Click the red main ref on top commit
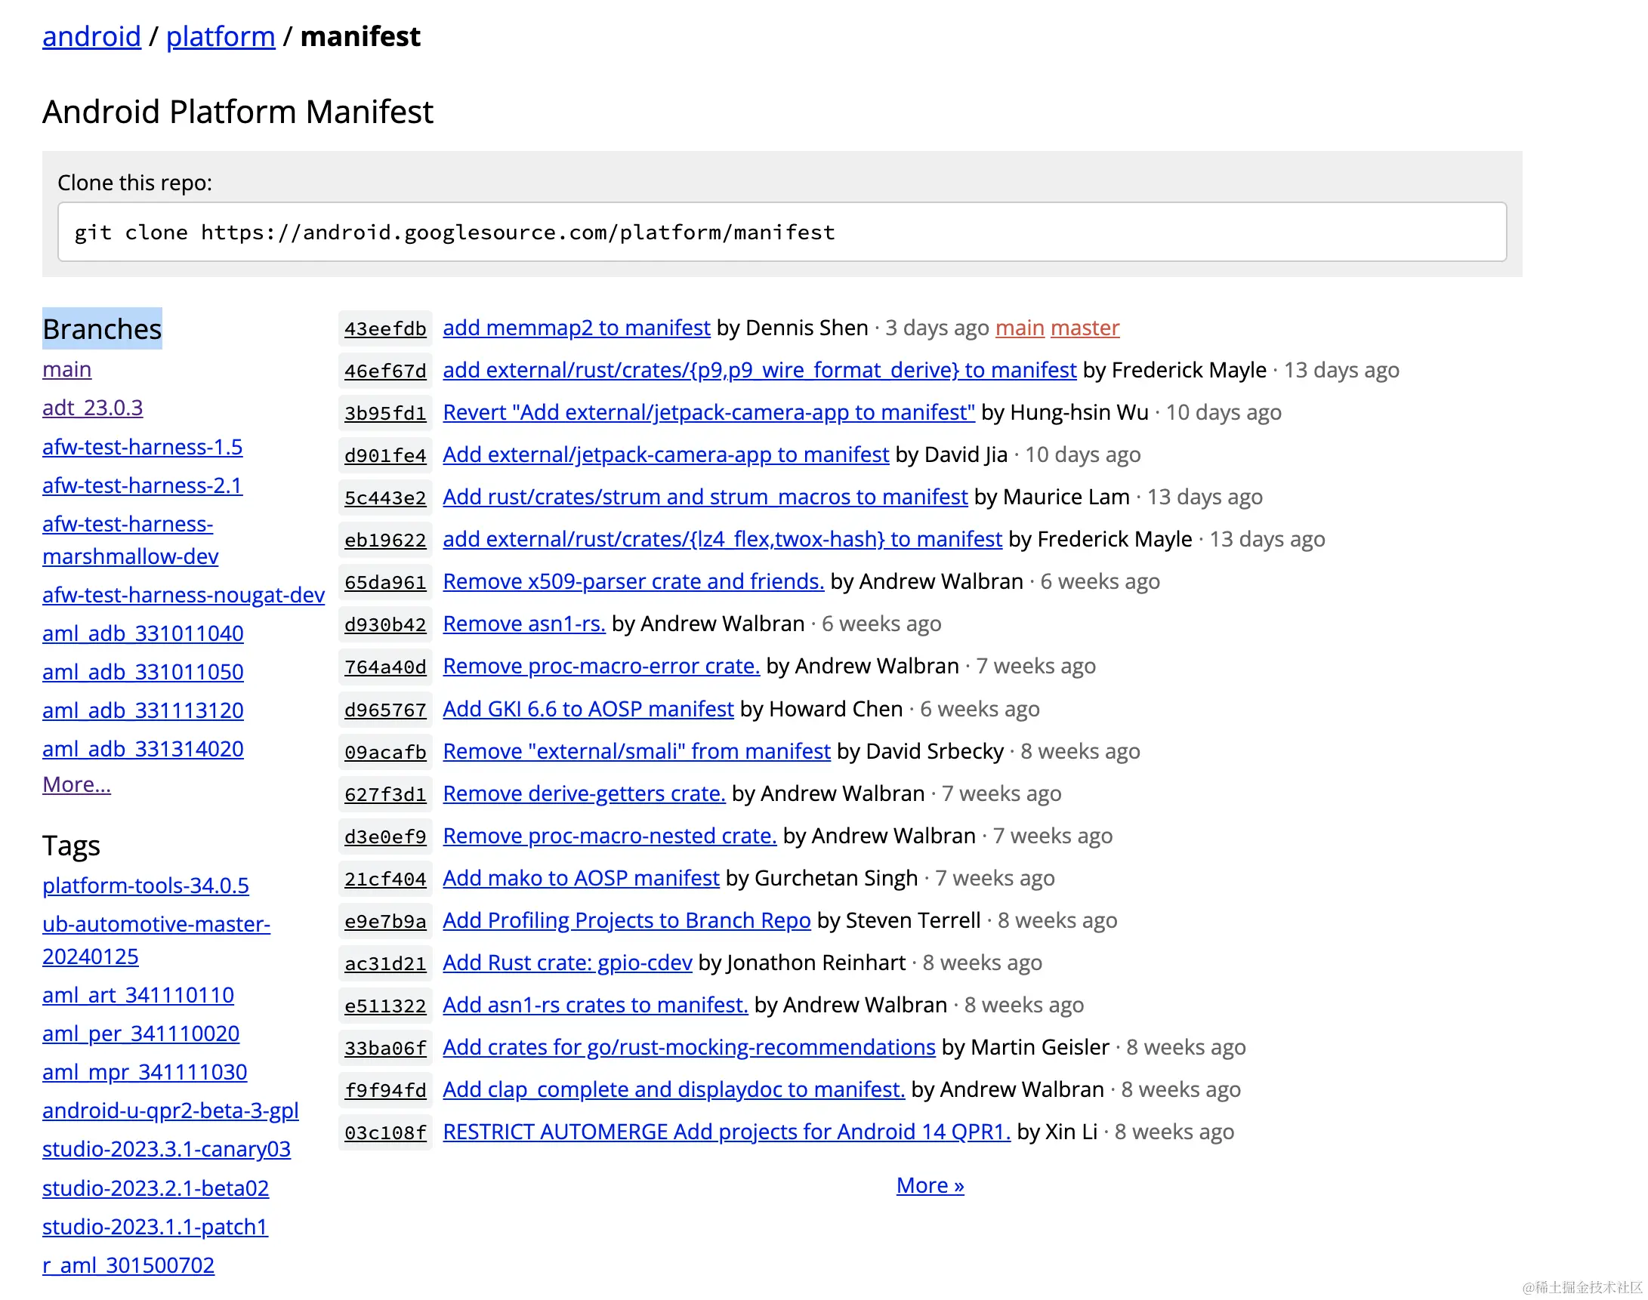 pos(1019,328)
